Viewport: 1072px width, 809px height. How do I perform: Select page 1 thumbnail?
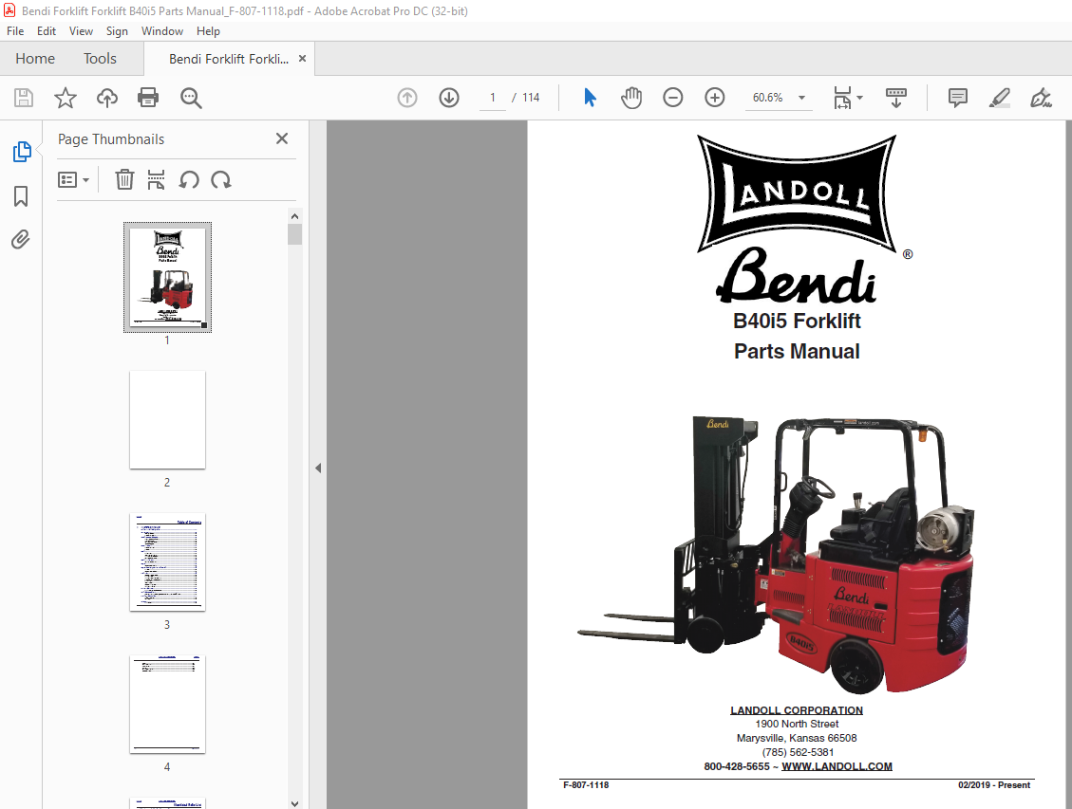coord(167,277)
